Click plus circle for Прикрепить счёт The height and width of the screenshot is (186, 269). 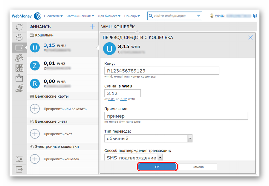(x=35, y=134)
